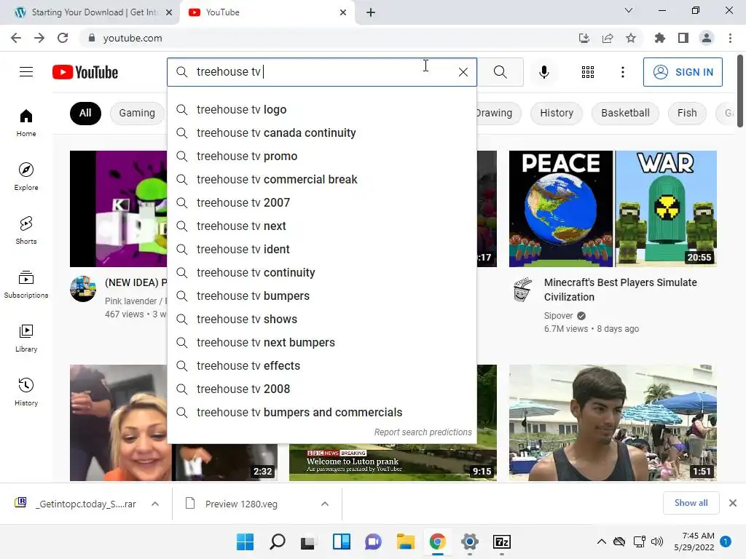Focus the YouTube search input field
The image size is (746, 559).
click(x=323, y=72)
